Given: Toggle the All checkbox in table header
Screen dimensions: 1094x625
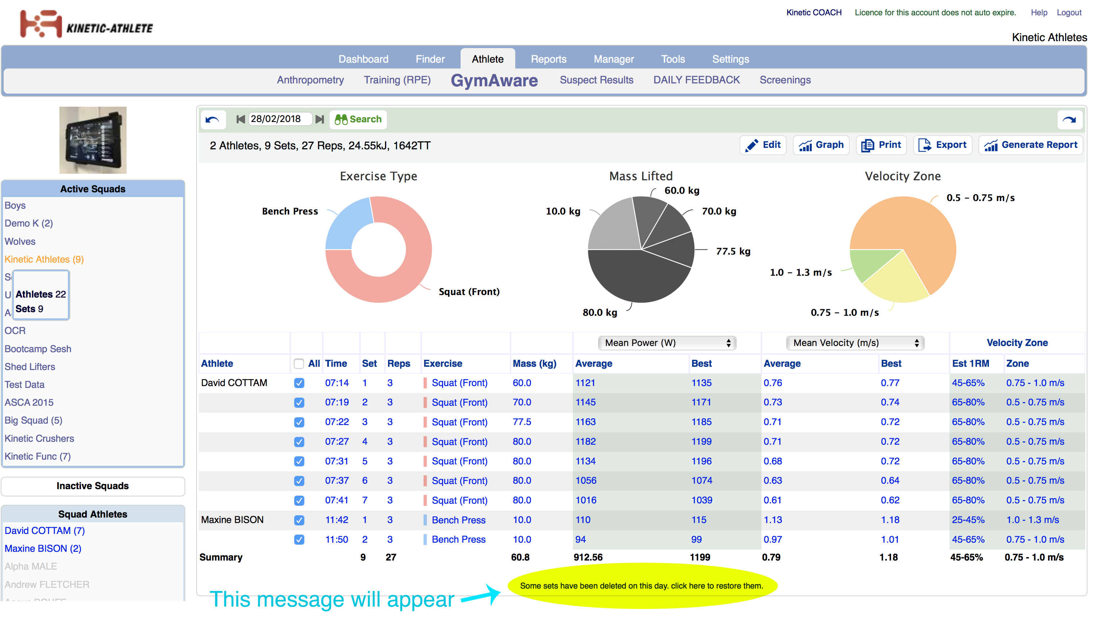Looking at the screenshot, I should [x=299, y=363].
